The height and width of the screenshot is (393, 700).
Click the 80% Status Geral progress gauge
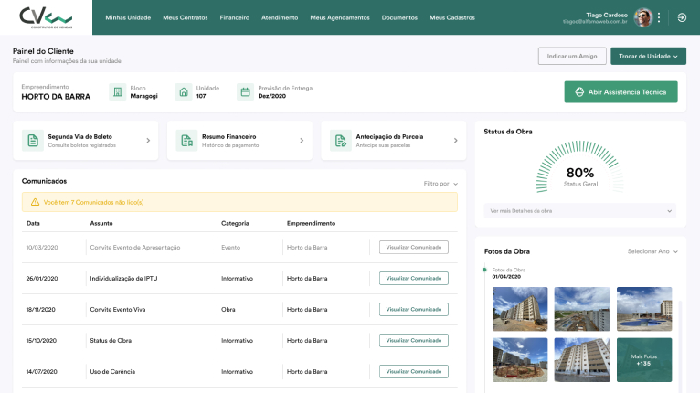[x=580, y=172]
